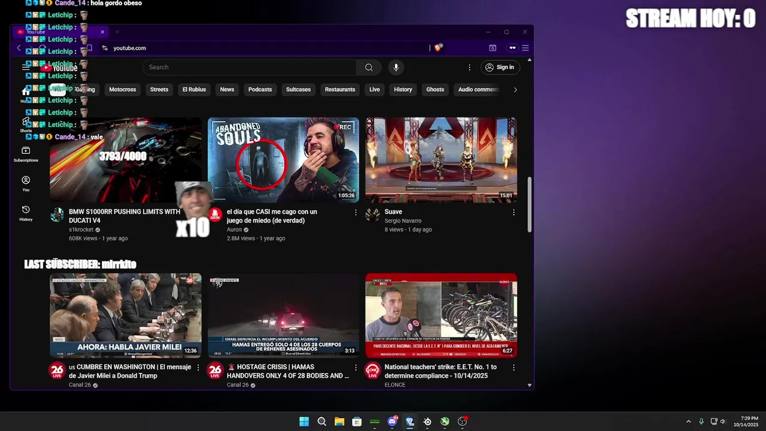Open the Subscriptions sidebar item
Image resolution: width=766 pixels, height=431 pixels.
tap(26, 154)
